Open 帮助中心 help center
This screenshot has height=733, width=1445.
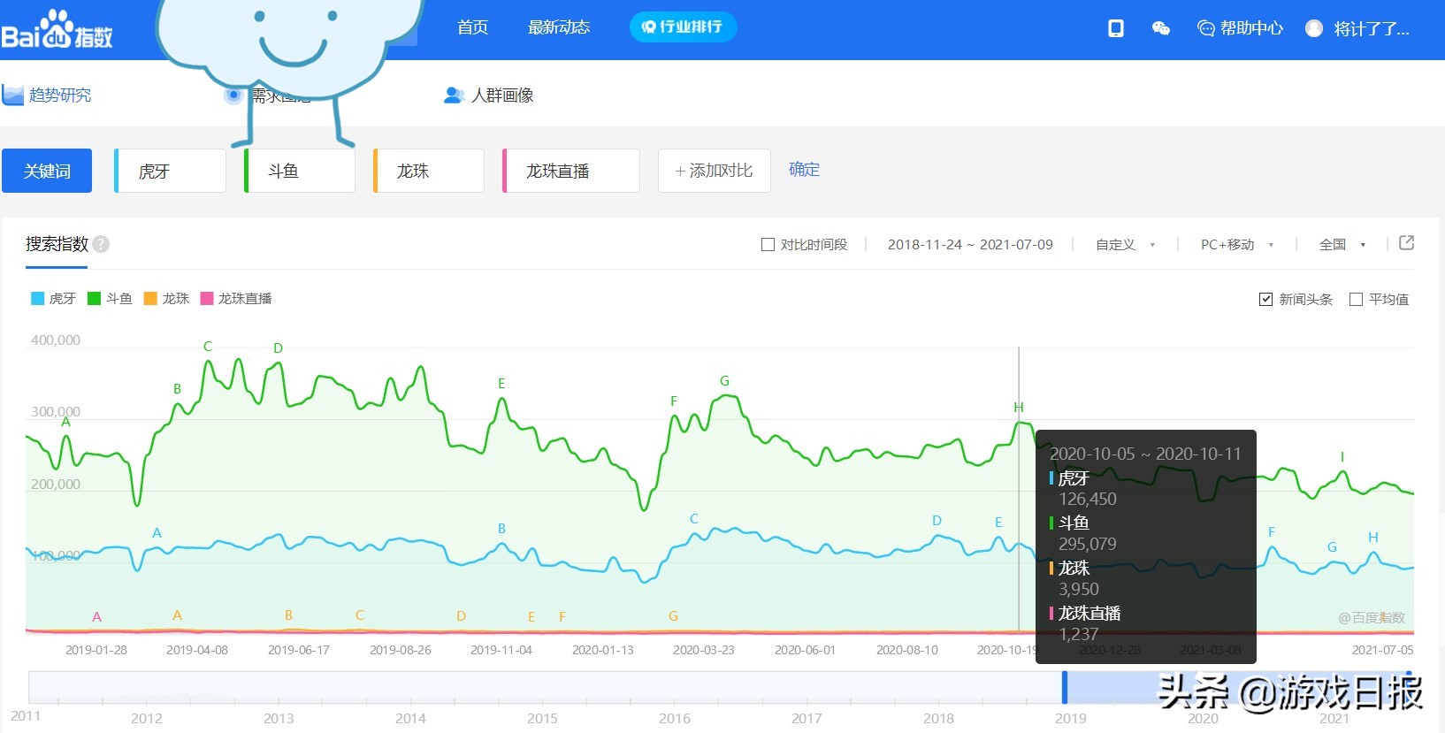pos(1240,28)
